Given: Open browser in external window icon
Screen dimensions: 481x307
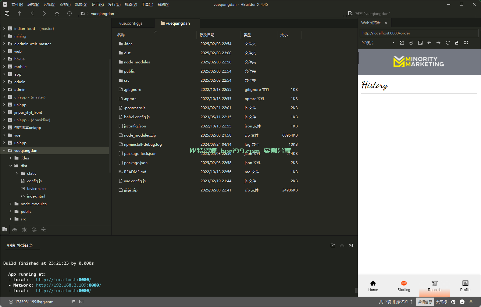Looking at the screenshot, I should tap(402, 43).
